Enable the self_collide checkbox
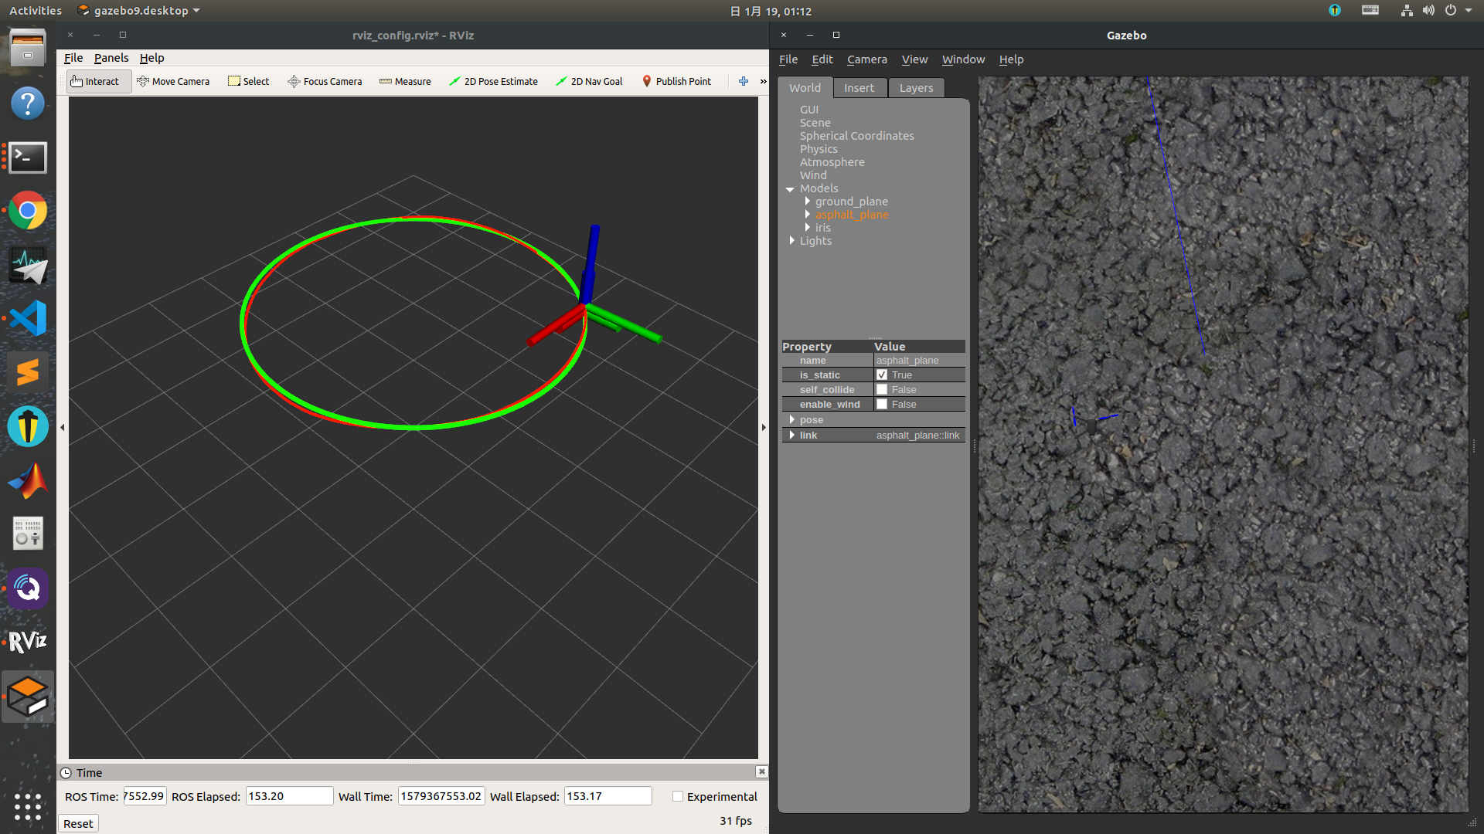The image size is (1484, 834). [x=882, y=390]
